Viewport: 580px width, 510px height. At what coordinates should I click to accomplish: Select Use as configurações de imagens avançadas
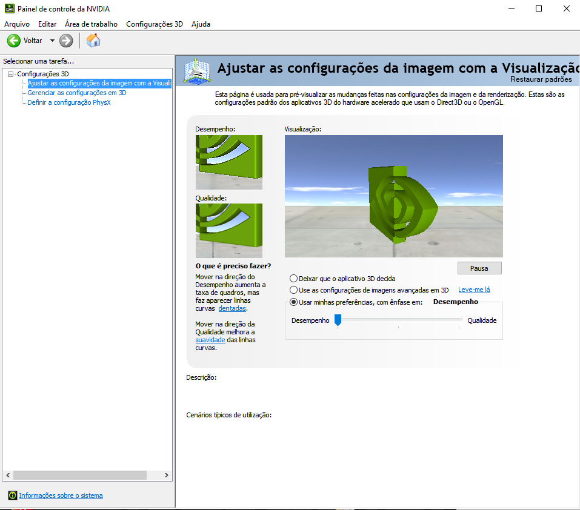pos(294,290)
